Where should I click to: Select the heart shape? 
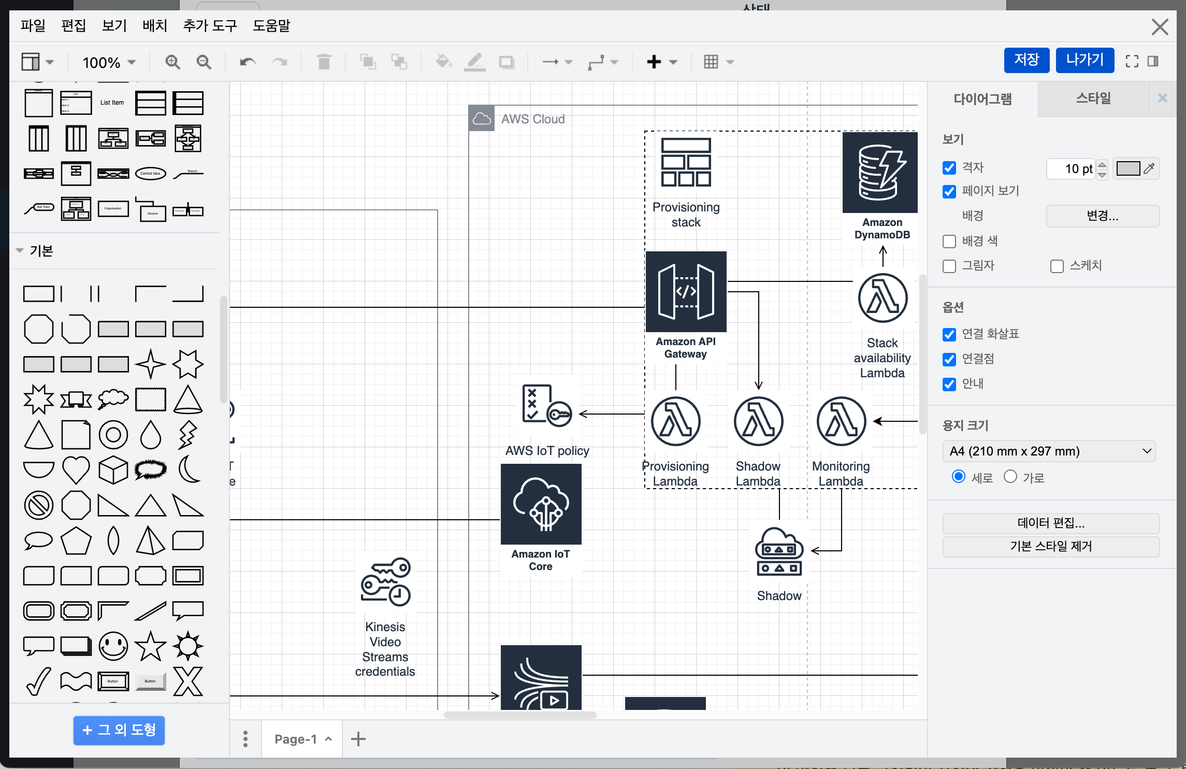[76, 470]
